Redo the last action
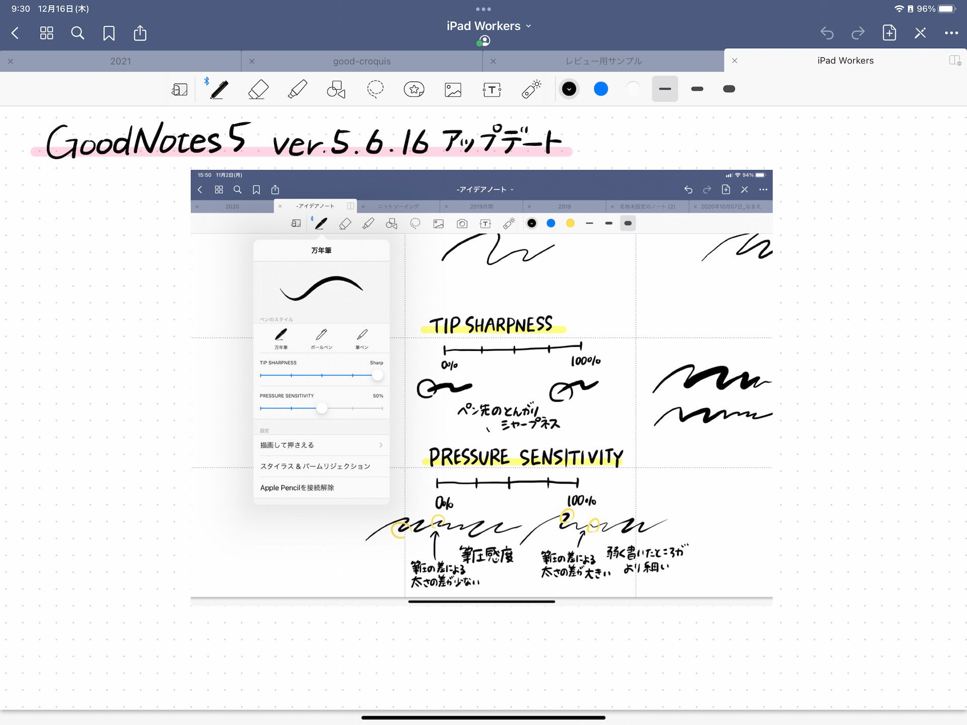 point(858,33)
